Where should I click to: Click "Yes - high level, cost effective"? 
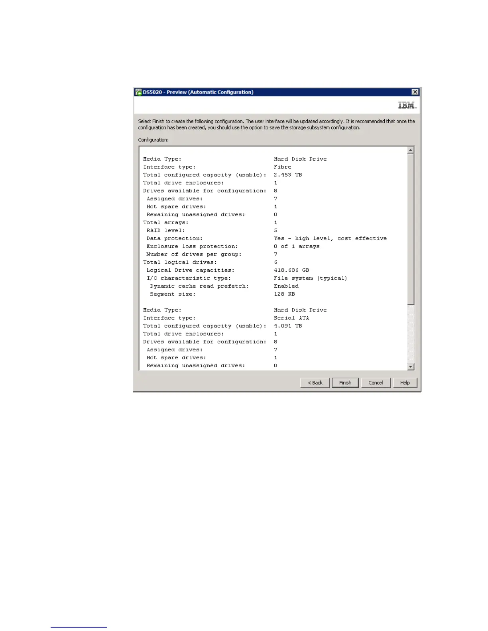pos(330,239)
